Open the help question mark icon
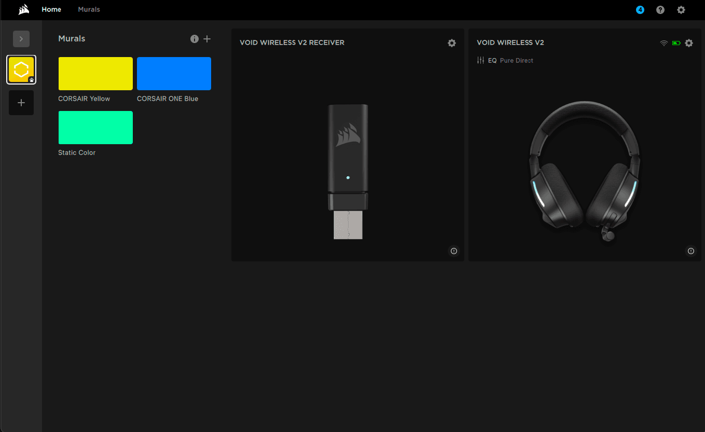 660,10
